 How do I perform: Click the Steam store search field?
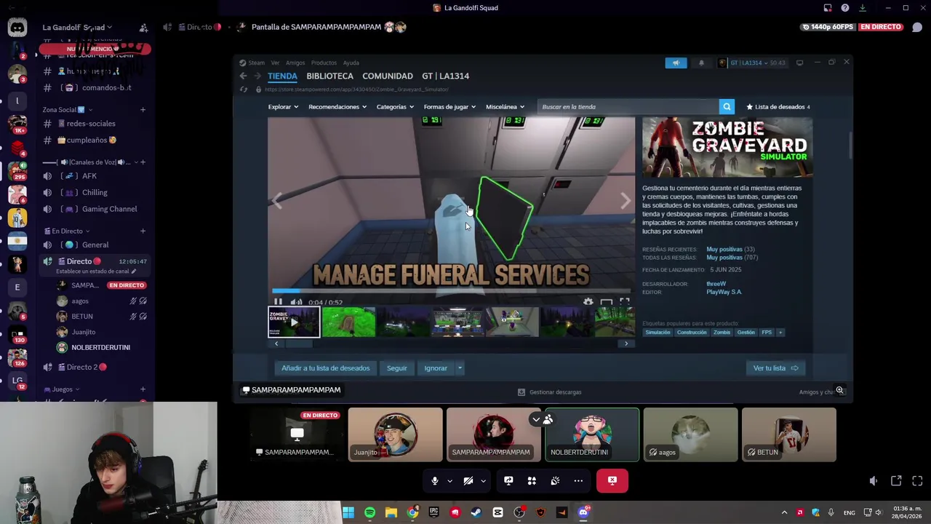click(628, 107)
